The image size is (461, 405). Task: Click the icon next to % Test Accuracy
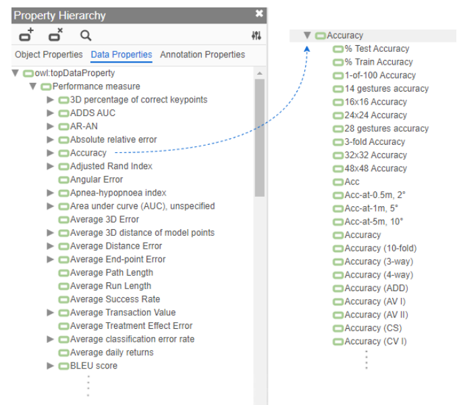click(x=338, y=49)
